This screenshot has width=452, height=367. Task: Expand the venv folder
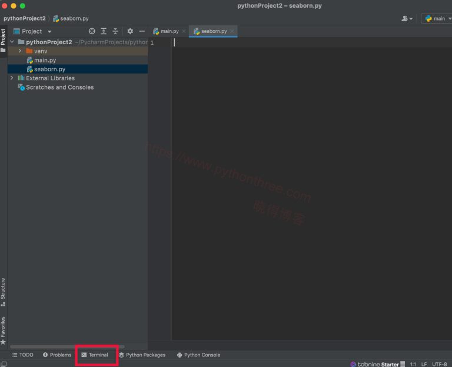click(x=20, y=51)
